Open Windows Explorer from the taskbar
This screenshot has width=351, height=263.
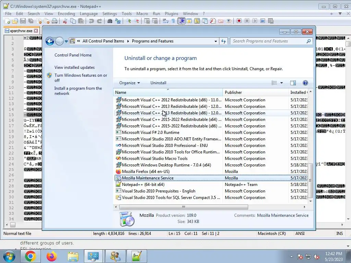pos(73,256)
